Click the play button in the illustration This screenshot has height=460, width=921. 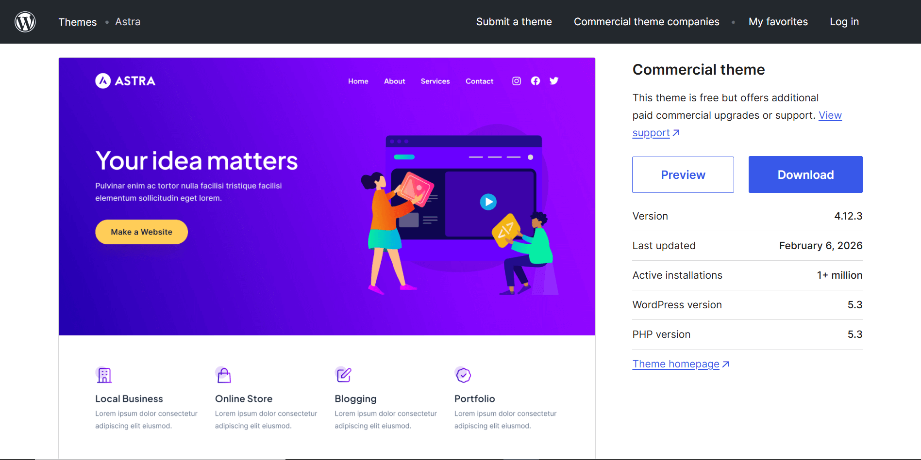tap(488, 202)
